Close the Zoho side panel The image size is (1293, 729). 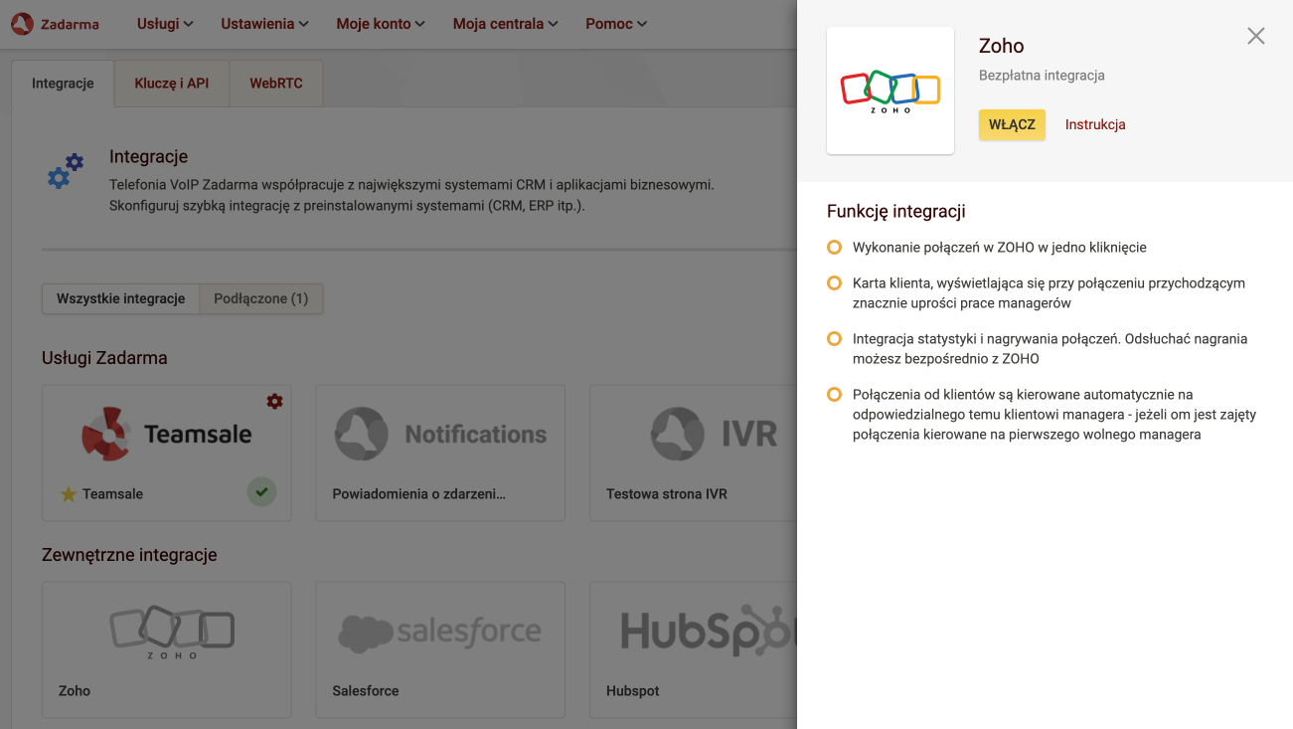pyautogui.click(x=1256, y=36)
